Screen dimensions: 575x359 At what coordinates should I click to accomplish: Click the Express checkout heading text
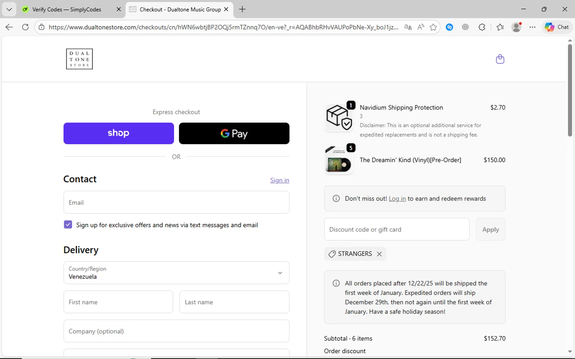pyautogui.click(x=176, y=112)
